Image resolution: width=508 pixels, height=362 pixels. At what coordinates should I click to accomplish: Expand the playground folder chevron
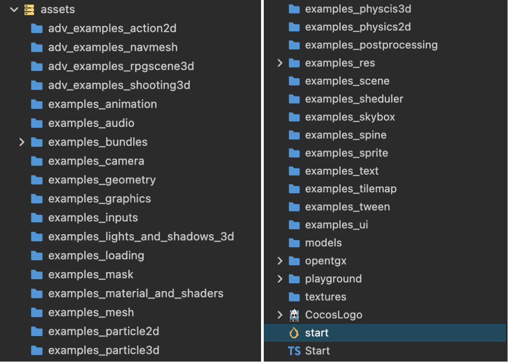(x=280, y=279)
